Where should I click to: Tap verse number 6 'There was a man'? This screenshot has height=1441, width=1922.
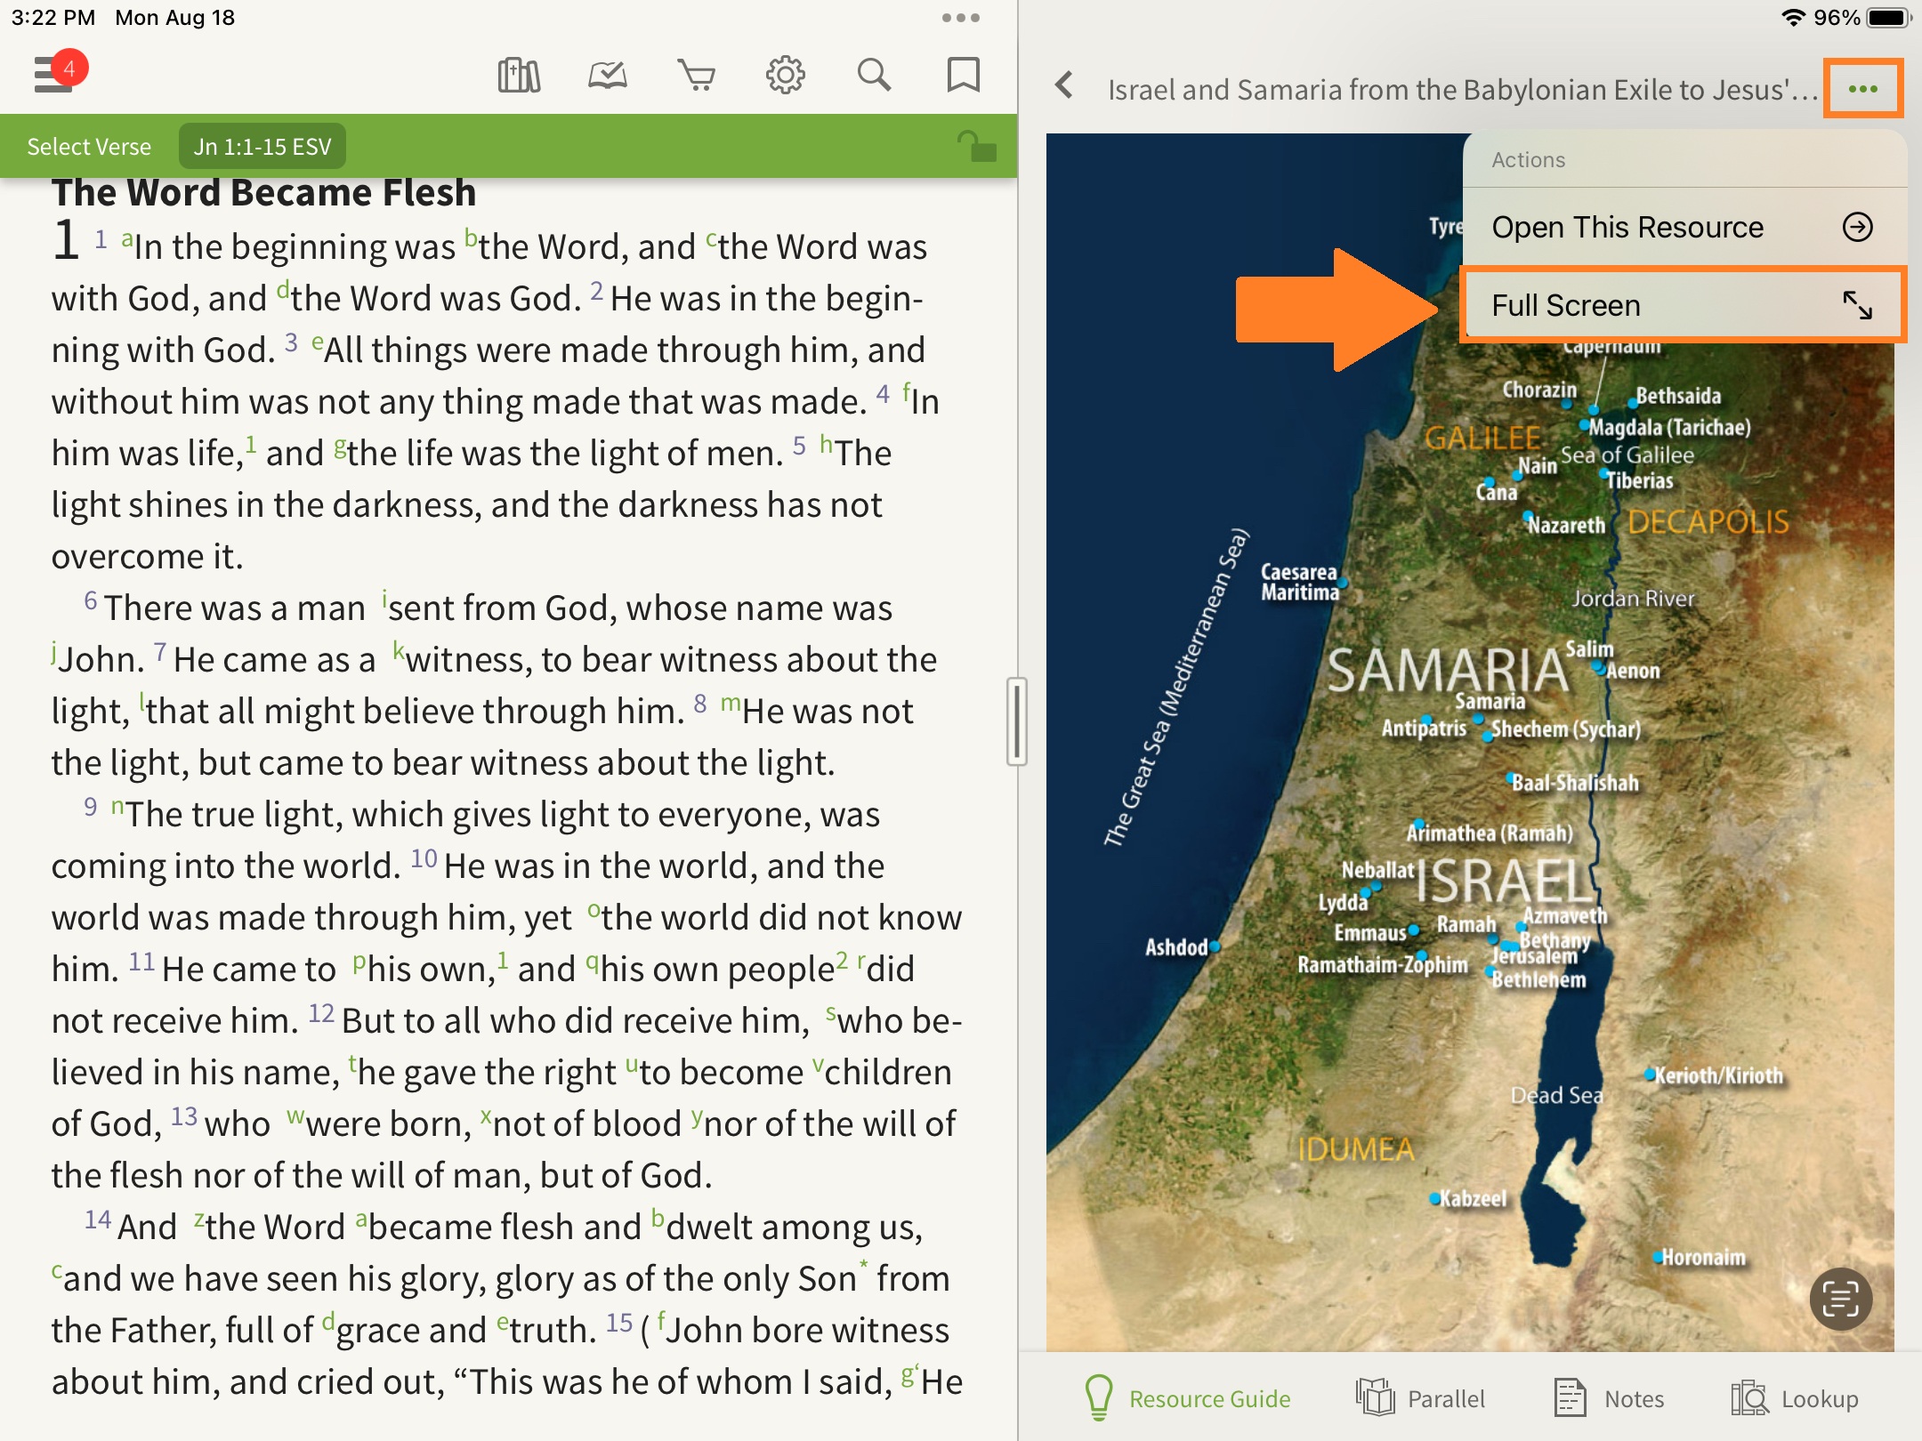(x=91, y=600)
